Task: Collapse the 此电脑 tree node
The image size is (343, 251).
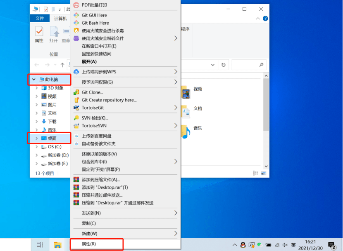Action: click(x=34, y=80)
